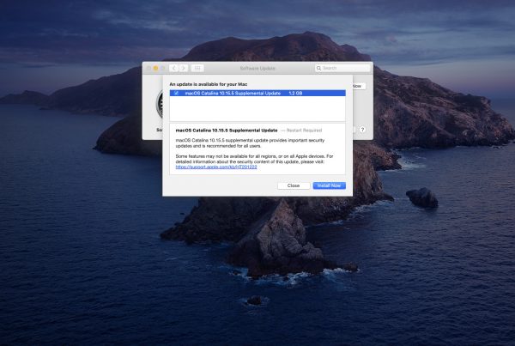The height and width of the screenshot is (346, 515).
Task: Click the yellow minimize window button
Action: (155, 68)
